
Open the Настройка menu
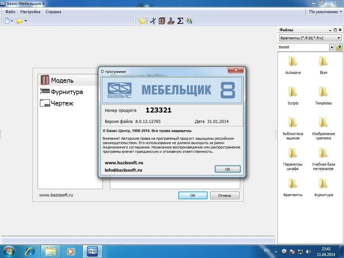[x=30, y=12]
